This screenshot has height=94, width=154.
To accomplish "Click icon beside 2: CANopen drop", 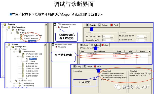I will (x=20, y=83).
